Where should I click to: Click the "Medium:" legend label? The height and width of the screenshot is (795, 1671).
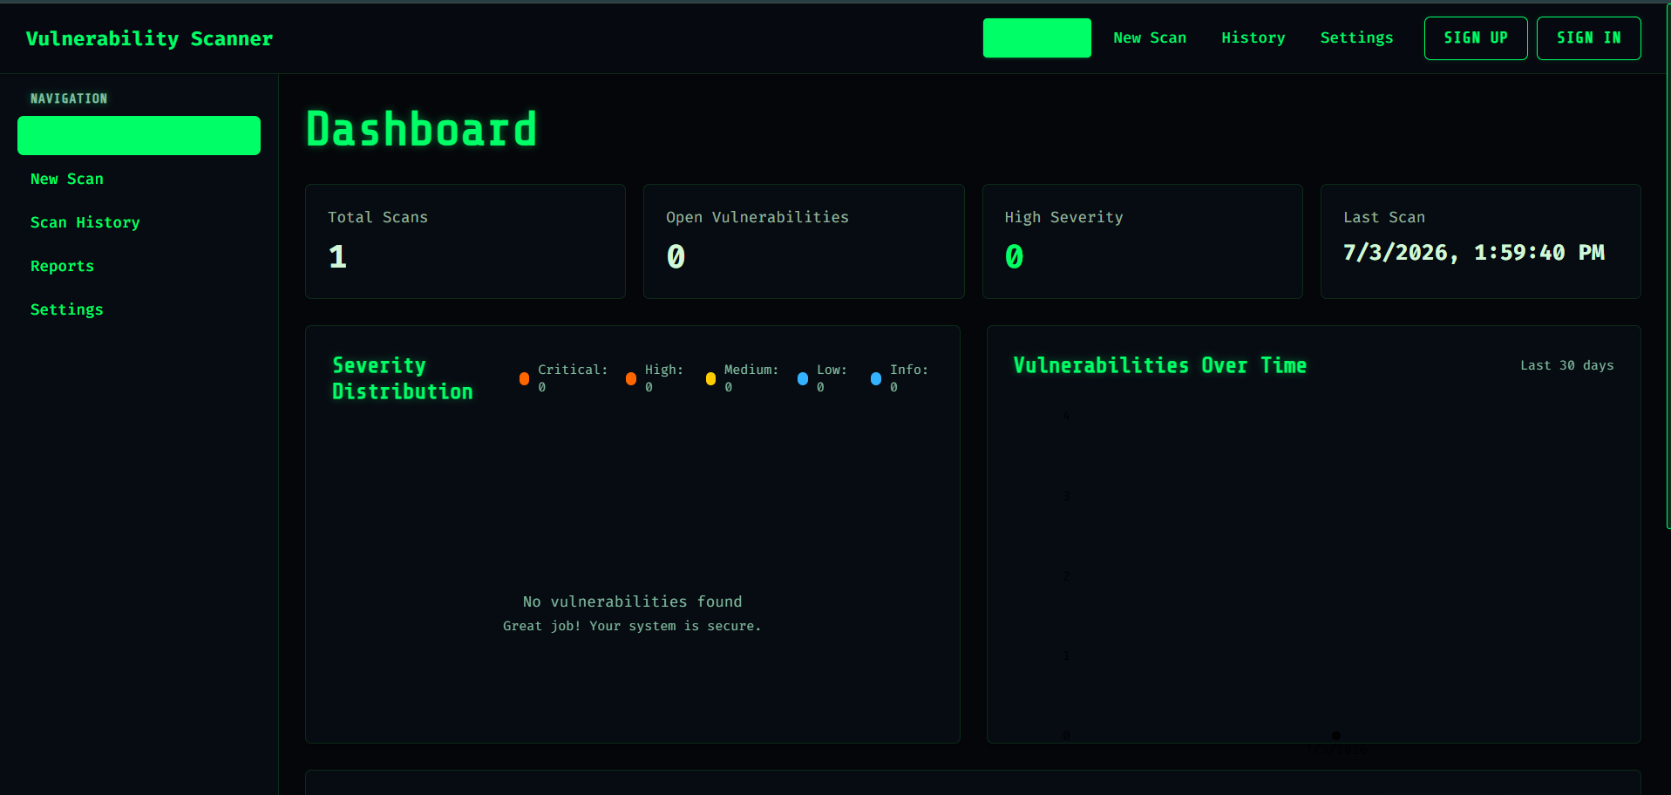751,370
